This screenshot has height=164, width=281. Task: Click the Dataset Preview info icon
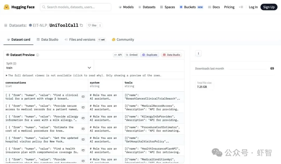coord(38,55)
